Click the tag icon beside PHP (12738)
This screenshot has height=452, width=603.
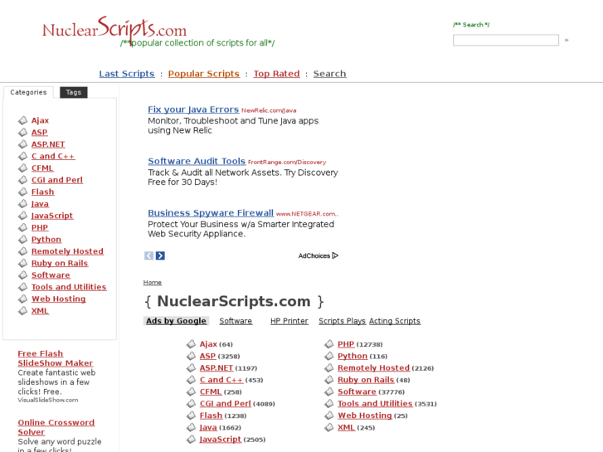click(328, 344)
